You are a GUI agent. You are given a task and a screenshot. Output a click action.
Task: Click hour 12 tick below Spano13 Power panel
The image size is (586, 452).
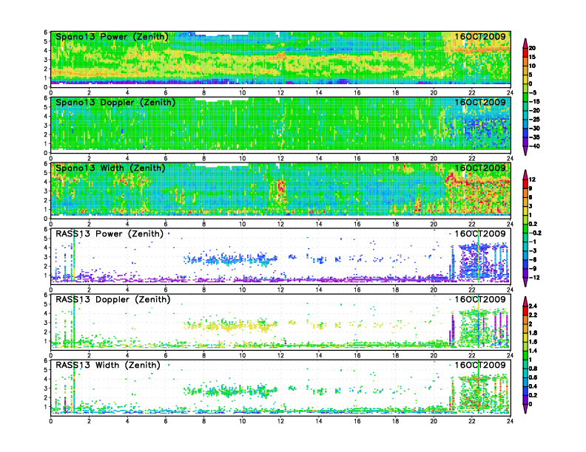click(x=280, y=92)
